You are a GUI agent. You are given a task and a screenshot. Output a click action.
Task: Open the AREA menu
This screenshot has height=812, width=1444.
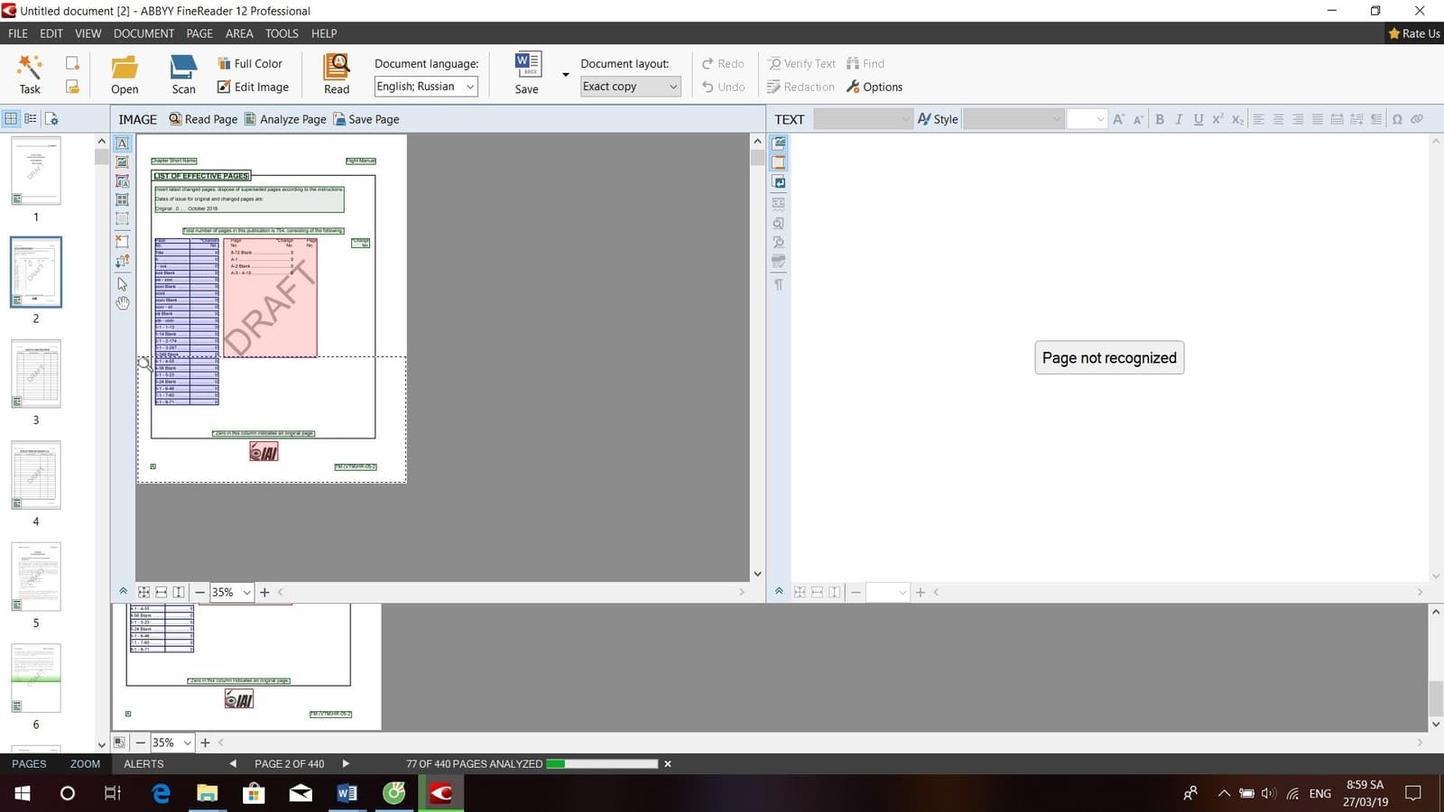click(239, 33)
